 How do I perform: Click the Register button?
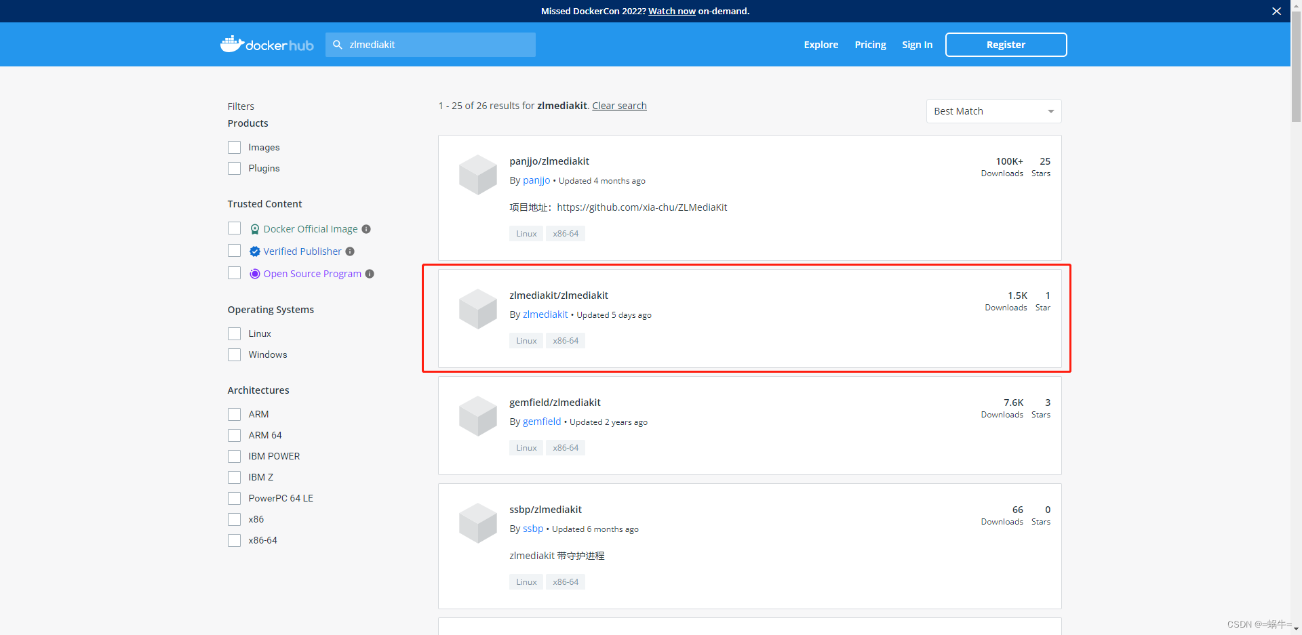1006,45
